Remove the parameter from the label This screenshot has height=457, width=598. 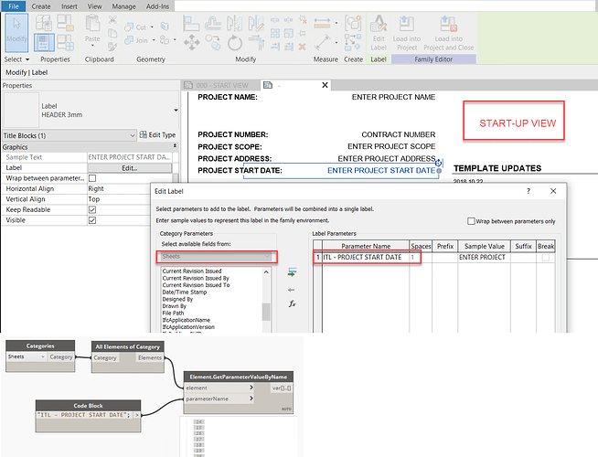(292, 290)
